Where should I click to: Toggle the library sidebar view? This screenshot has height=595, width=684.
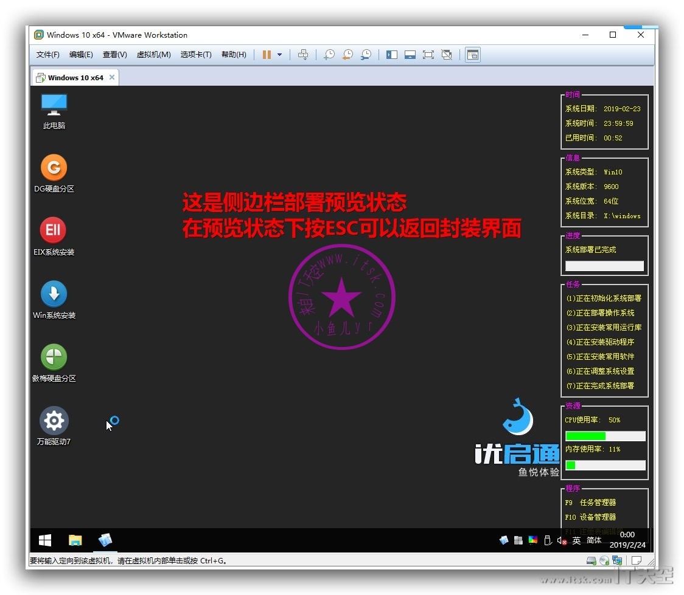[392, 55]
